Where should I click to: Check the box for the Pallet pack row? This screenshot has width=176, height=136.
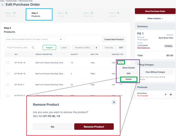(8, 73)
